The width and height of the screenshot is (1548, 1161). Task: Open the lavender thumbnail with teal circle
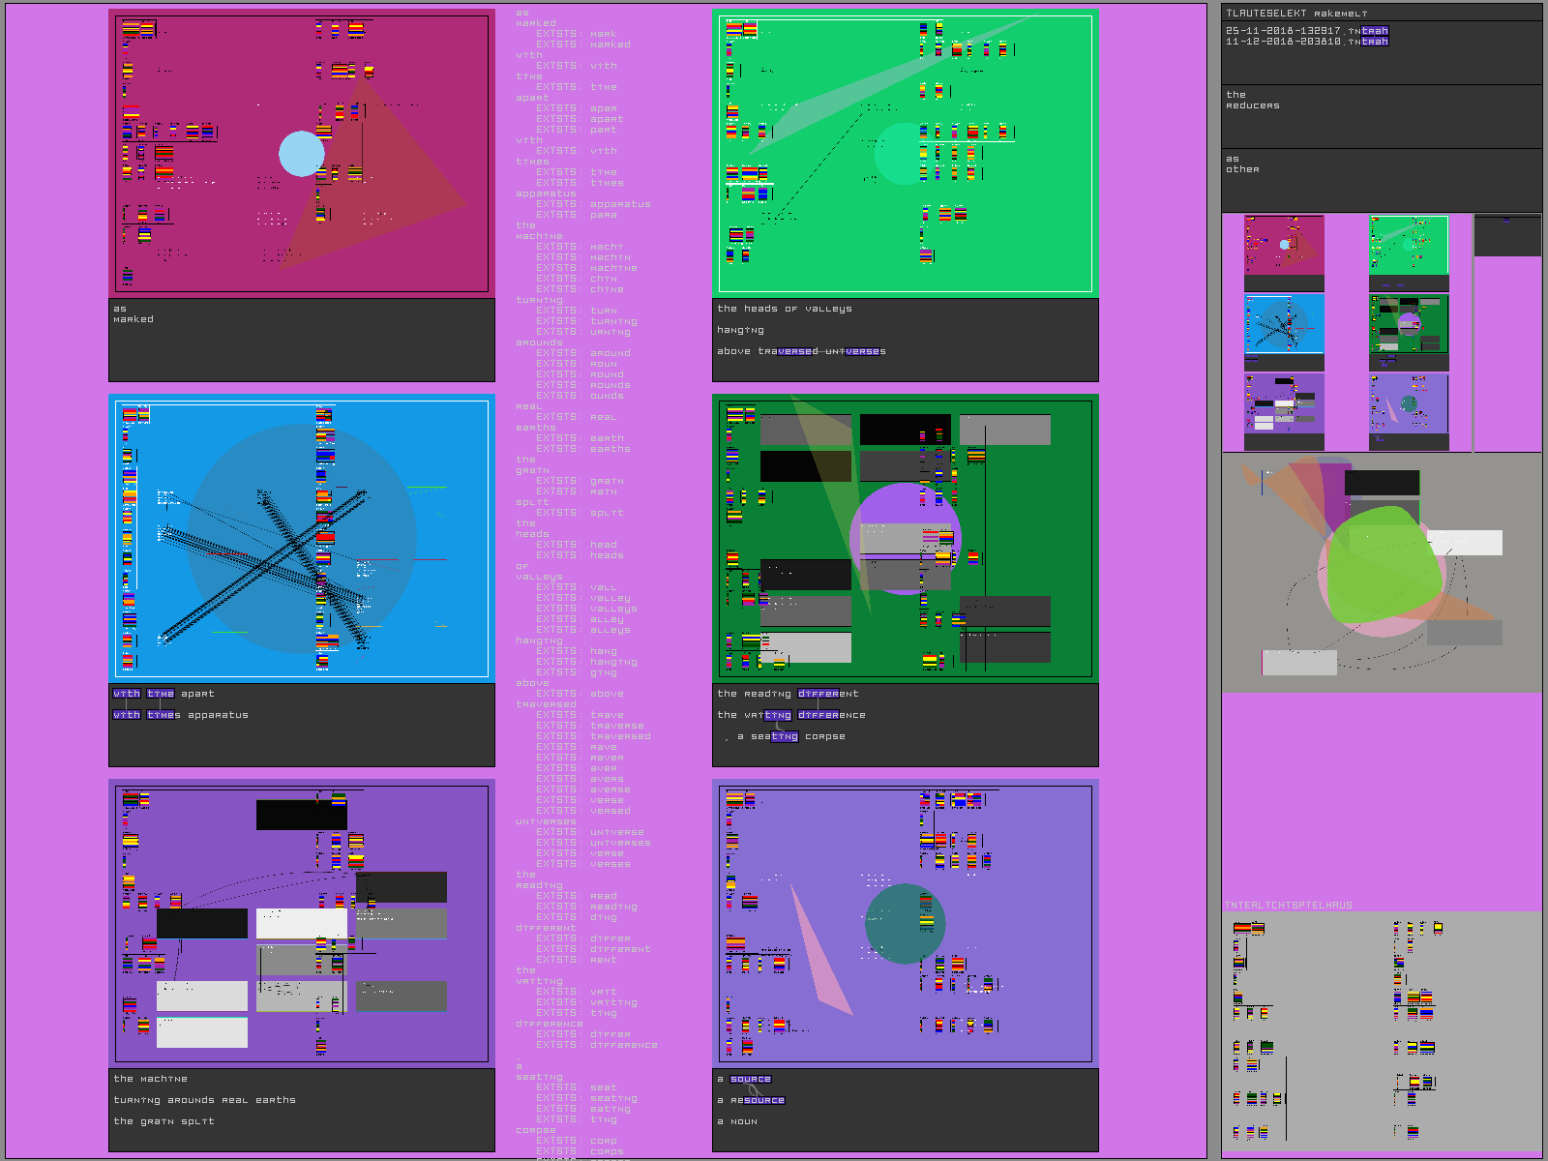click(x=1409, y=411)
